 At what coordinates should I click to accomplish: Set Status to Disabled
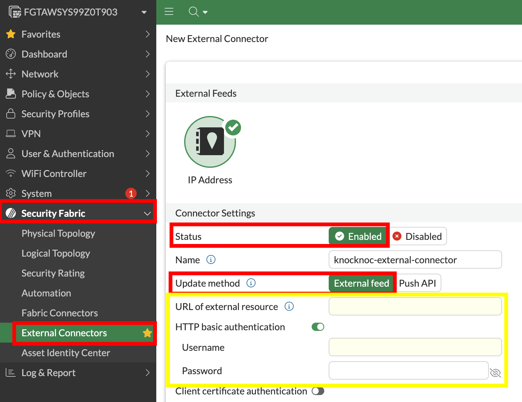(418, 236)
